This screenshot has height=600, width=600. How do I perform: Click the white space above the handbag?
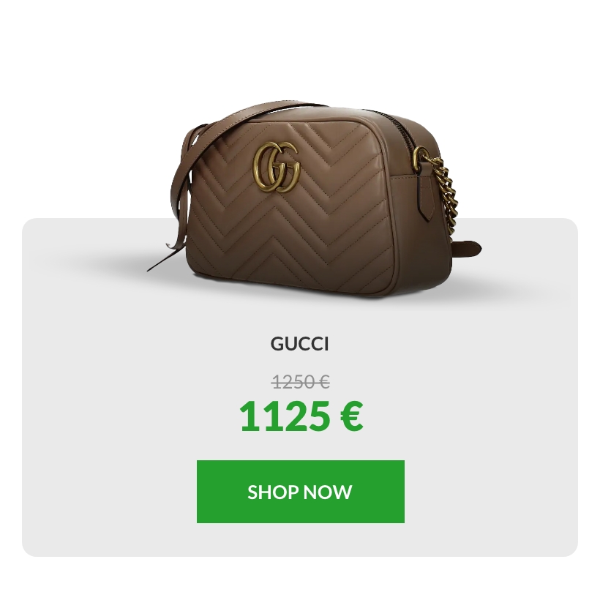pyautogui.click(x=300, y=50)
